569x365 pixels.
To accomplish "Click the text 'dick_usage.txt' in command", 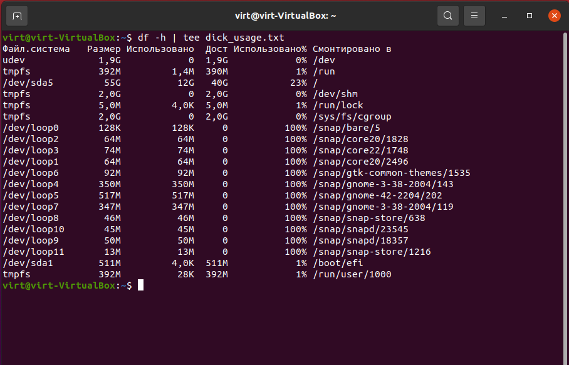I will click(x=244, y=38).
